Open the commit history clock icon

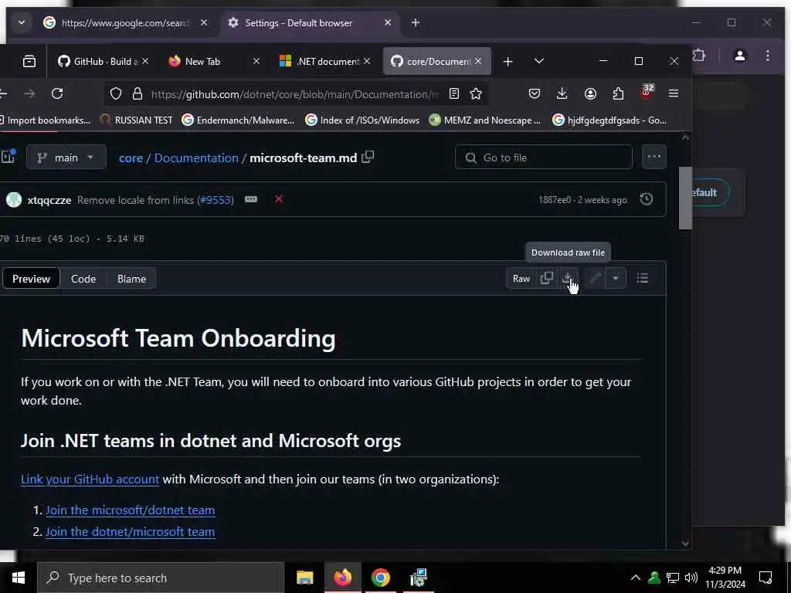(x=647, y=199)
